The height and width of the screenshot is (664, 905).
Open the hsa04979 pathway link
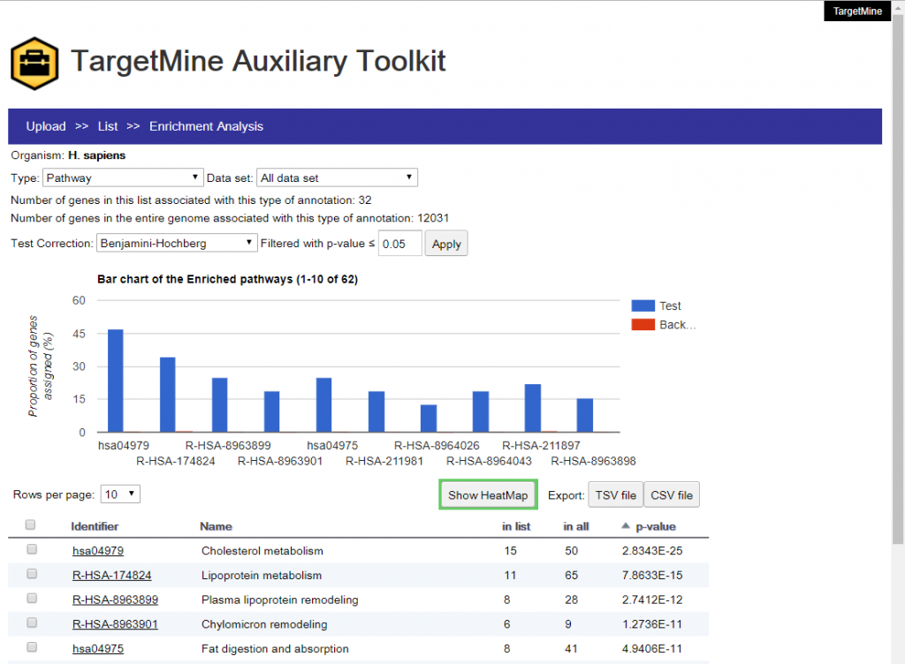(x=97, y=549)
